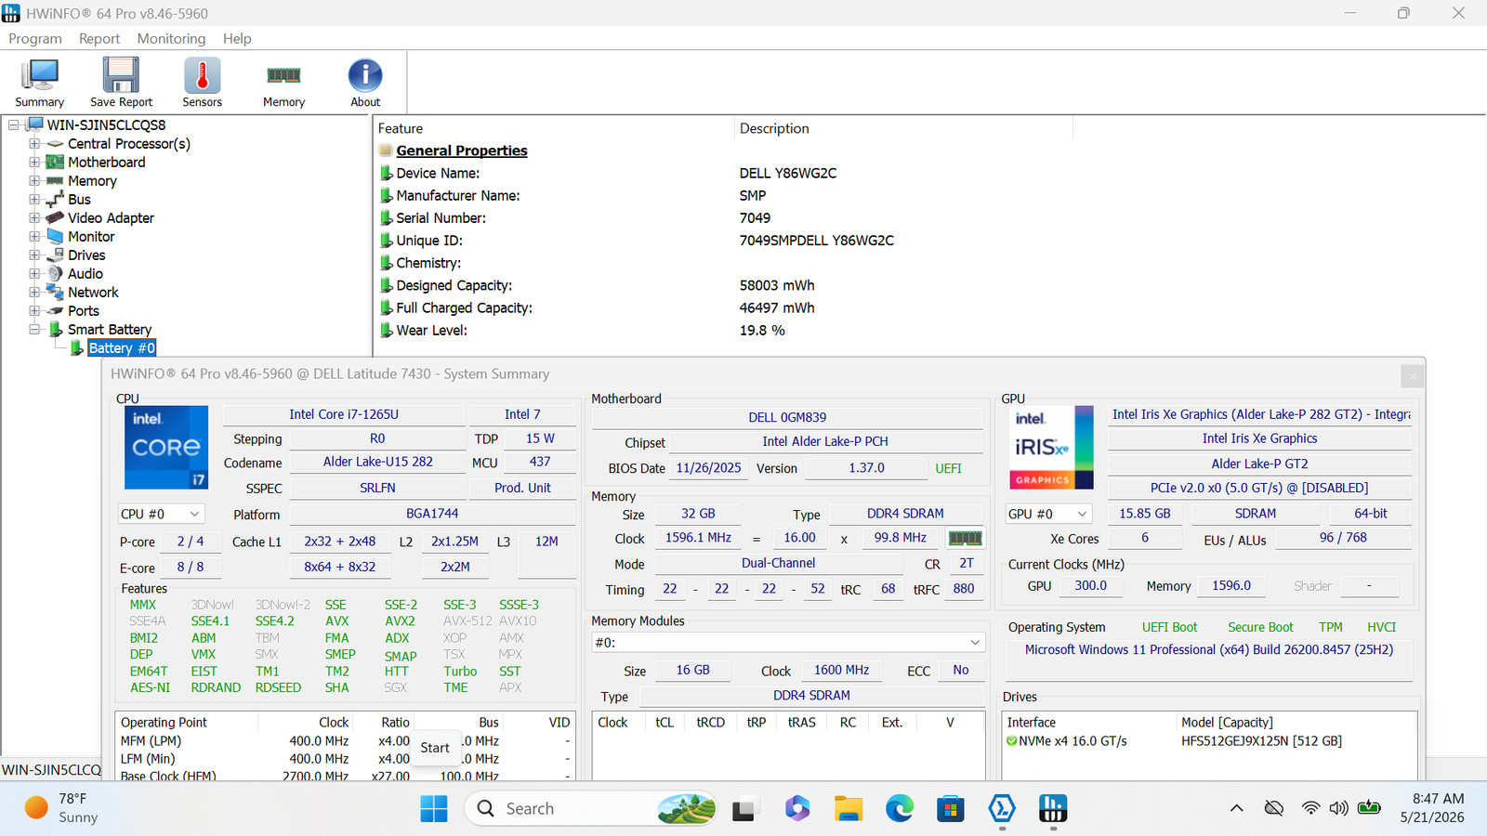Select the Video Adapter label in tree
The width and height of the screenshot is (1487, 836).
tap(111, 218)
